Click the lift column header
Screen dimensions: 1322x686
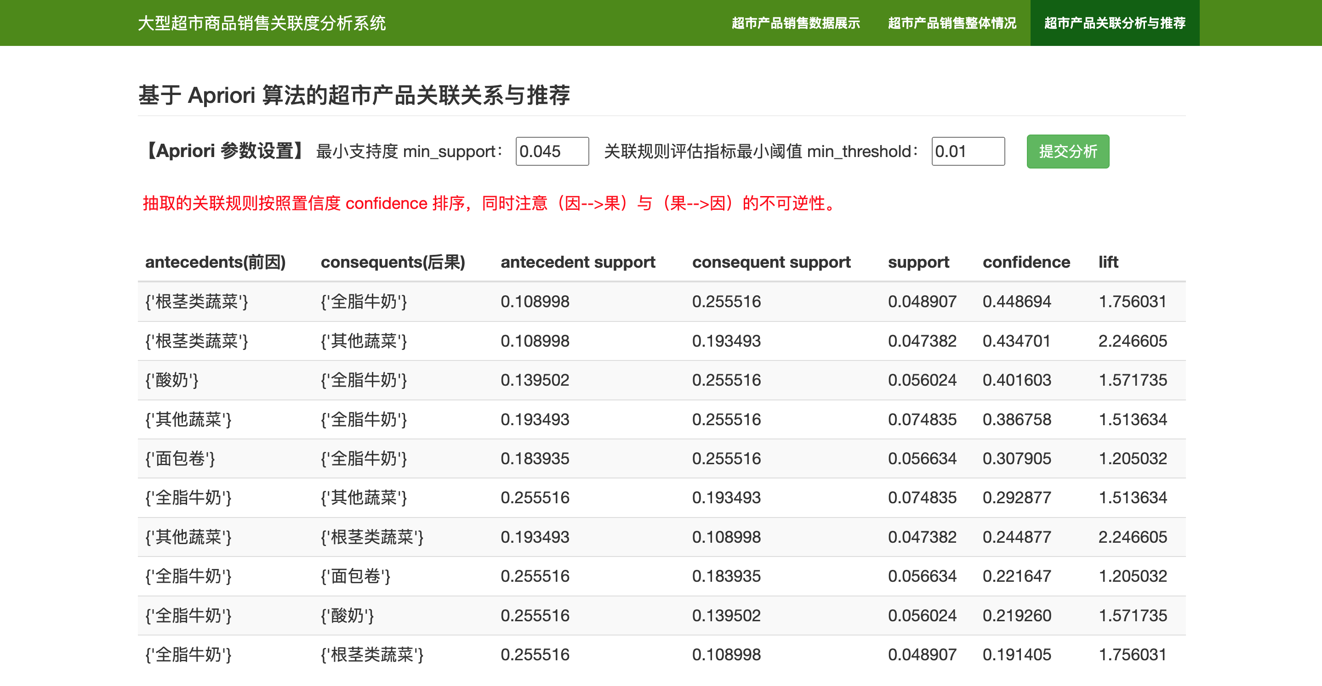click(1108, 262)
